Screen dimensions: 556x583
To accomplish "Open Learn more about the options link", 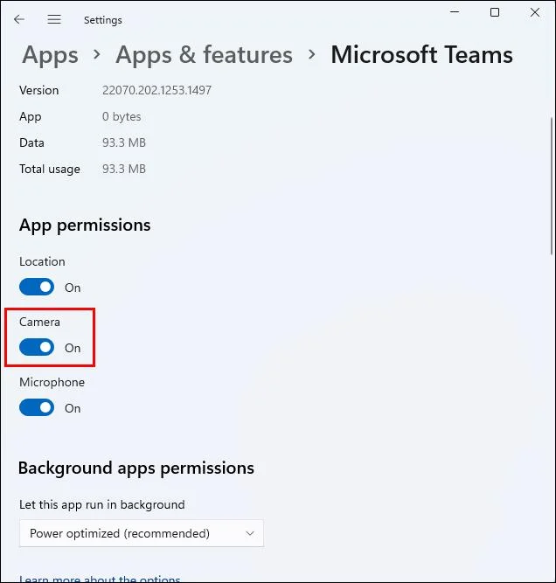I will pyautogui.click(x=100, y=579).
